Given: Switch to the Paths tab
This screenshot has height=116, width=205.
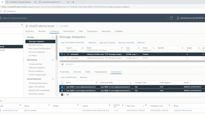Looking at the screenshot, I should click(x=88, y=72).
